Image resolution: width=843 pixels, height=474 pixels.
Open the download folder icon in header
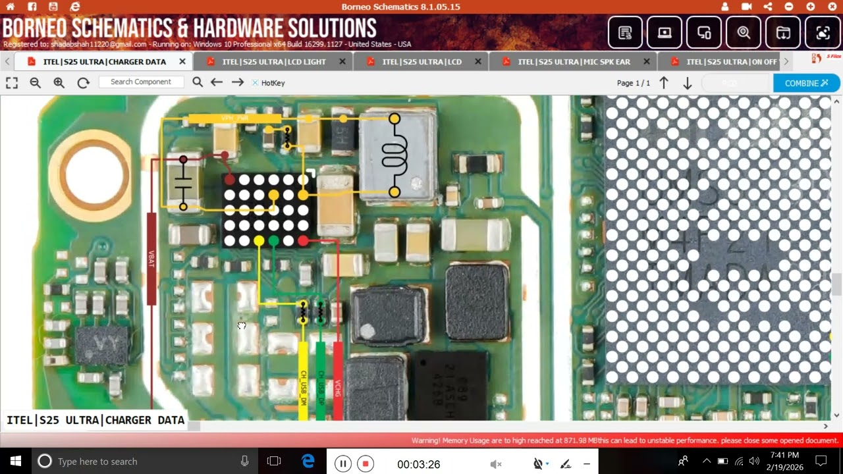[x=783, y=32]
